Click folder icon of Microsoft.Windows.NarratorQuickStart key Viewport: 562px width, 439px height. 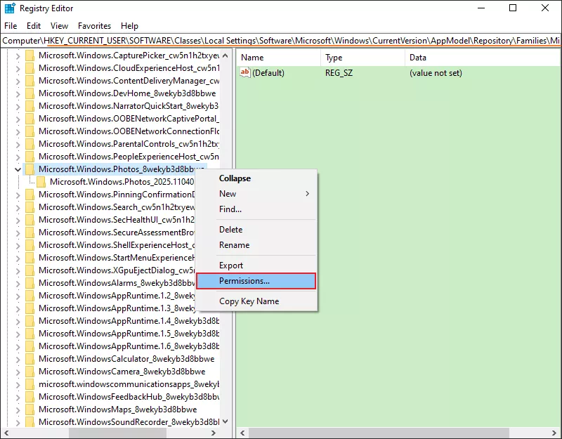(x=30, y=106)
